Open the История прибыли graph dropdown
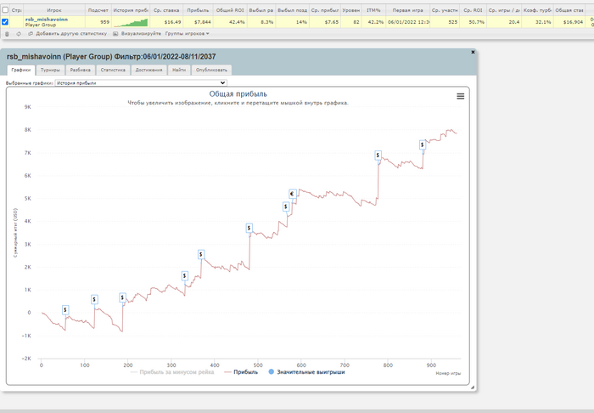Viewport: 594px width, 413px height. pyautogui.click(x=141, y=82)
